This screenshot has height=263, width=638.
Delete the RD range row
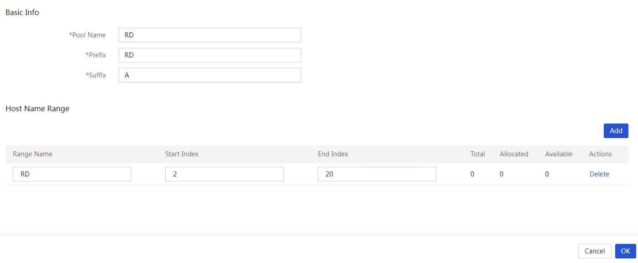(x=599, y=174)
